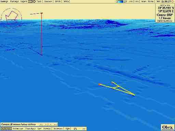Click the double-right arrow beside camera depth
175x131 pixels.
(x=55, y=125)
